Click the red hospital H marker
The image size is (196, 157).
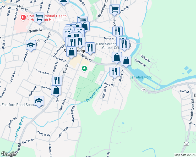pyautogui.click(x=23, y=17)
